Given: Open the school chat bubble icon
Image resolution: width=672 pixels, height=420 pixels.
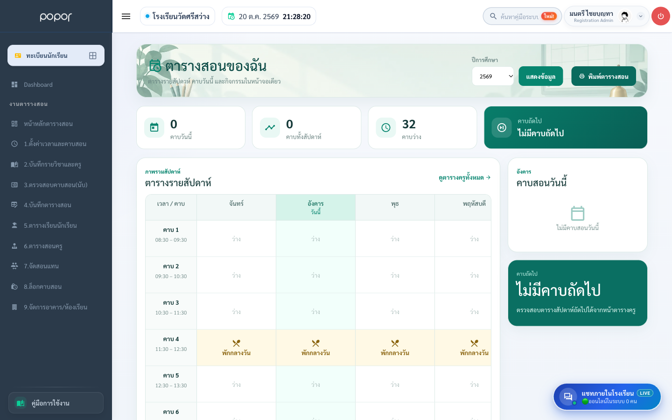Looking at the screenshot, I should tap(568, 397).
